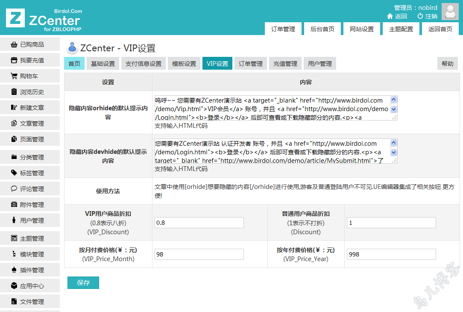
Task: Open 浏览历史 in the sidebar
Action: pyautogui.click(x=30, y=92)
